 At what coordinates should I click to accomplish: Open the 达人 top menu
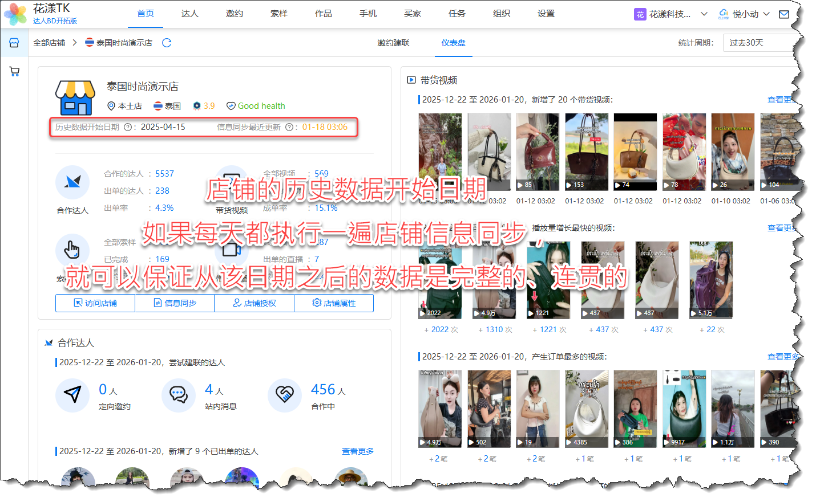(190, 14)
